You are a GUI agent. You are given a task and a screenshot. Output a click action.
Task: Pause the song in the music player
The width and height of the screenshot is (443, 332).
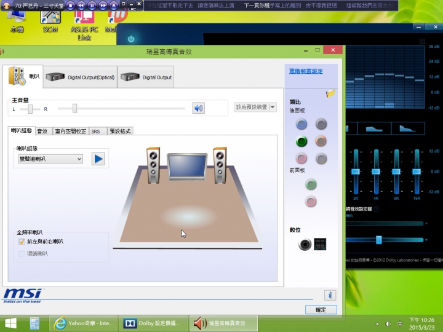click(x=92, y=5)
